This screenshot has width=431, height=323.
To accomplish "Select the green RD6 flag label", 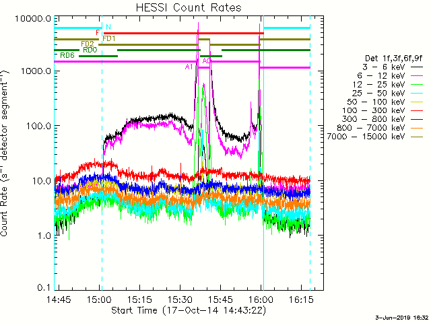I will tap(67, 55).
